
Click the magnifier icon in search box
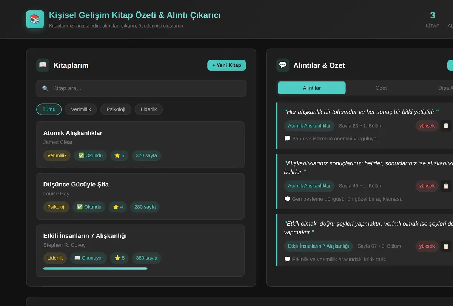45,89
